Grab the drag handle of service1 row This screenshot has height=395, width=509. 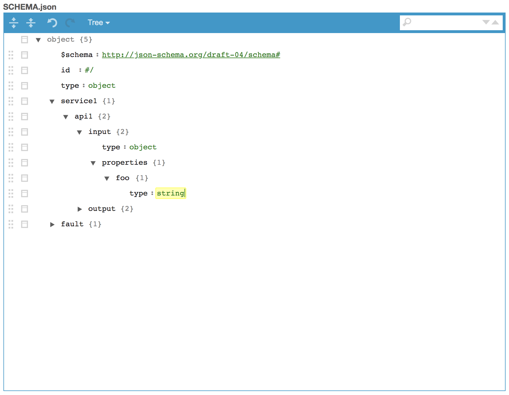click(x=11, y=101)
